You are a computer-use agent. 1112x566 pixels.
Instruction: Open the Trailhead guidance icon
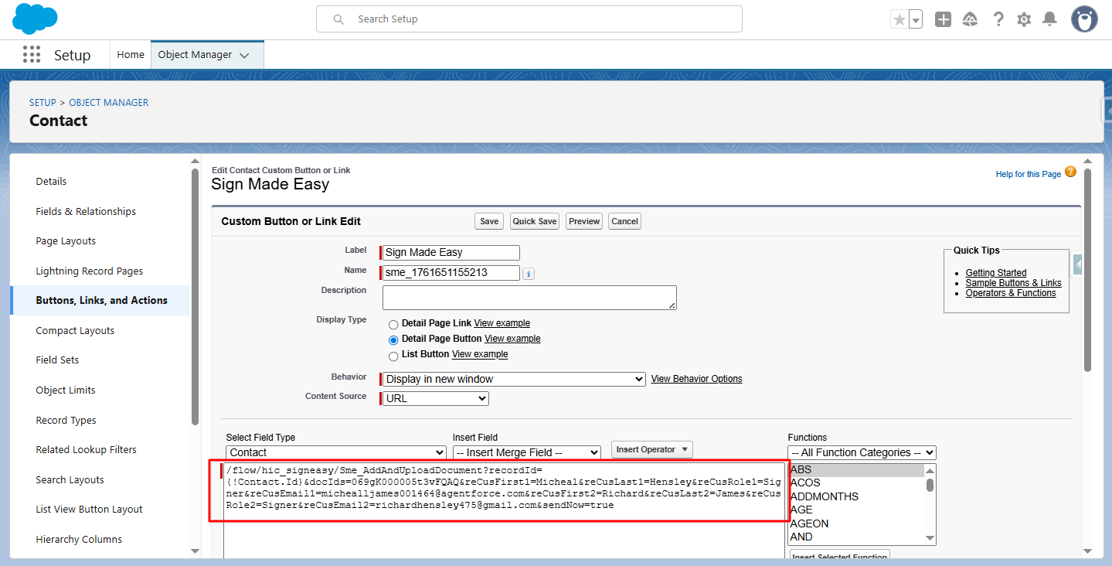[970, 19]
